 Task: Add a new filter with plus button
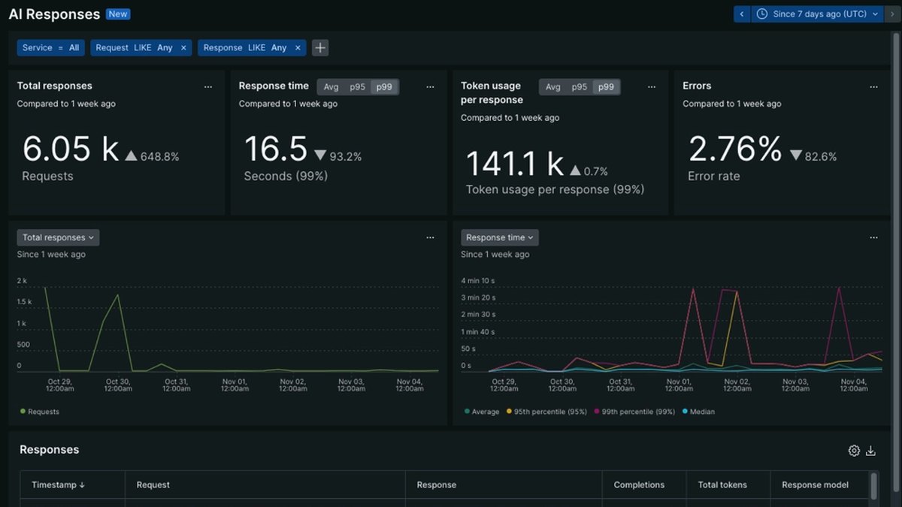[x=320, y=47]
